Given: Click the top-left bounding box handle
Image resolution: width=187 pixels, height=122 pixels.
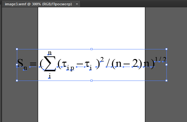Looking at the screenshot, I should tap(17, 49).
